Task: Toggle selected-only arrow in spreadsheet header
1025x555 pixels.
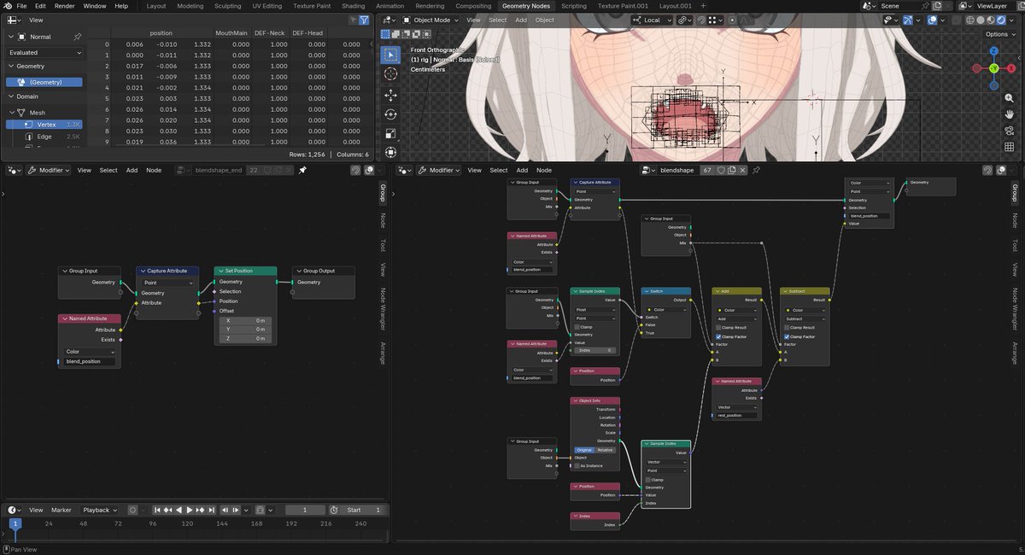Action: tap(353, 20)
